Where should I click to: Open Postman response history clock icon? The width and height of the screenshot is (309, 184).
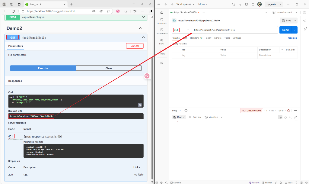point(186,111)
